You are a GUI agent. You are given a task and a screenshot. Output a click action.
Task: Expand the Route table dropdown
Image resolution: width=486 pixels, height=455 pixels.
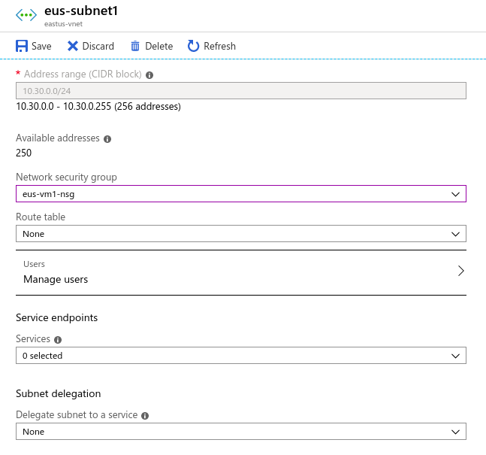(x=241, y=234)
